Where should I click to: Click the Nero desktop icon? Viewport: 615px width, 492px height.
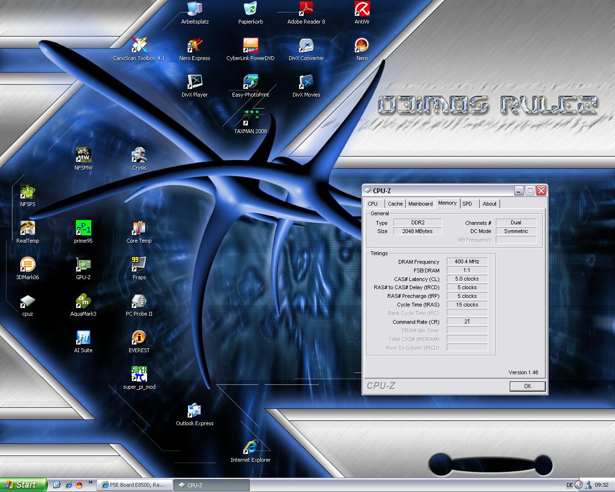click(362, 49)
